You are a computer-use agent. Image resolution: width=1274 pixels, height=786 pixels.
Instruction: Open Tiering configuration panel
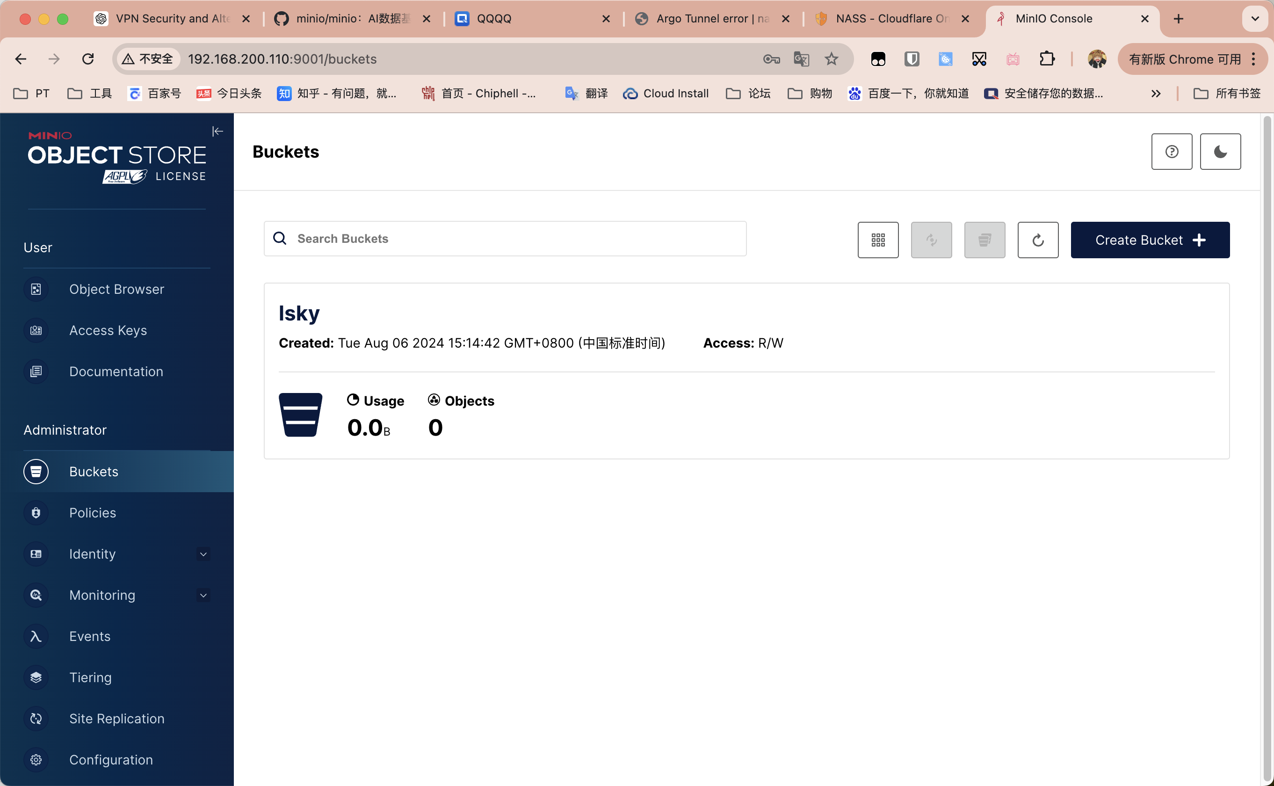(90, 677)
